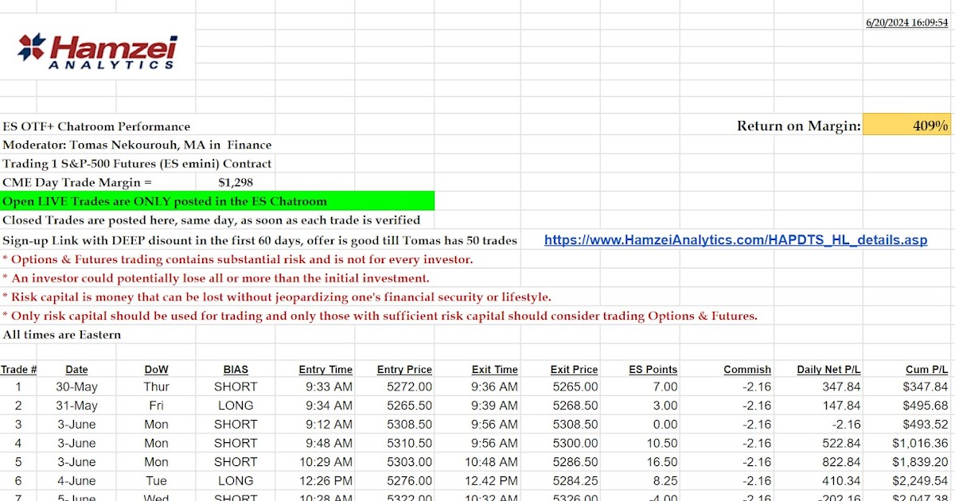Click exit time 12.42 PM
Screen dimensions: 955x501
pos(492,481)
